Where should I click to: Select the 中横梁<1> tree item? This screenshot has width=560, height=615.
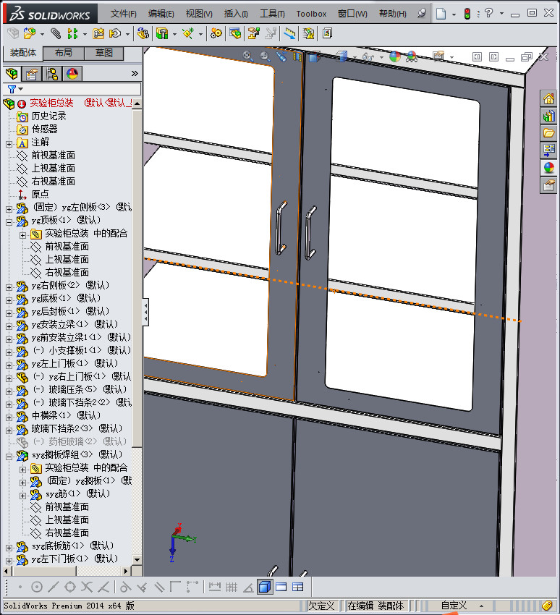click(66, 415)
